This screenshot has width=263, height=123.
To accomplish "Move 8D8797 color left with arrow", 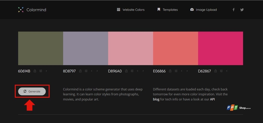I will coord(92,71).
